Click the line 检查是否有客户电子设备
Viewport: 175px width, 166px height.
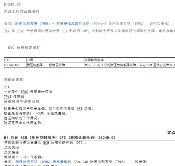pos(49,109)
